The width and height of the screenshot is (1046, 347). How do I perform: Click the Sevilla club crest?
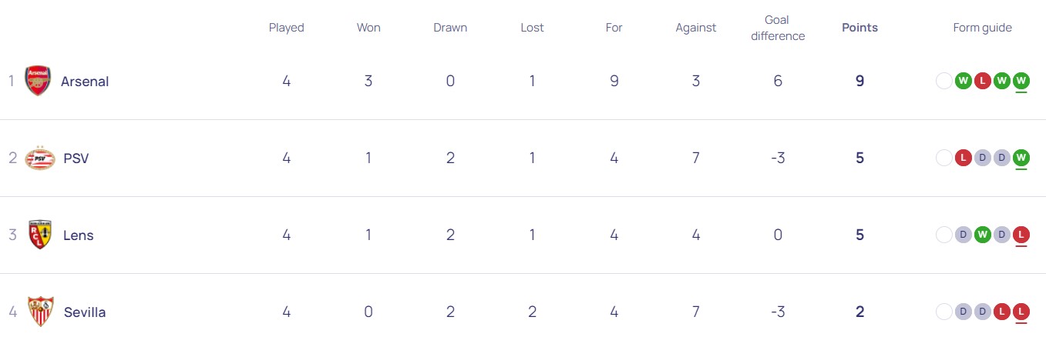(x=40, y=312)
